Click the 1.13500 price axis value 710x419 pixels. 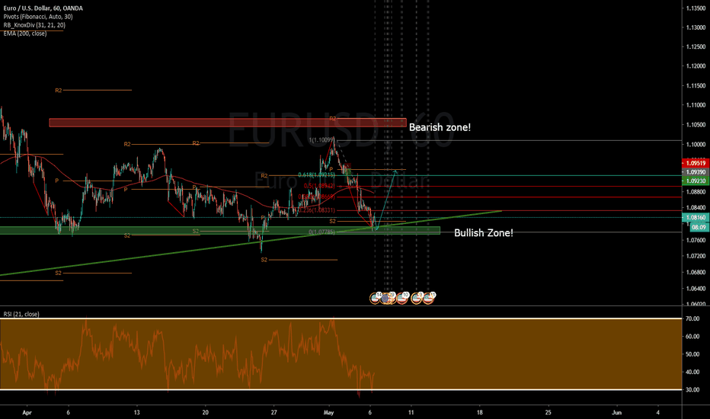[696, 8]
